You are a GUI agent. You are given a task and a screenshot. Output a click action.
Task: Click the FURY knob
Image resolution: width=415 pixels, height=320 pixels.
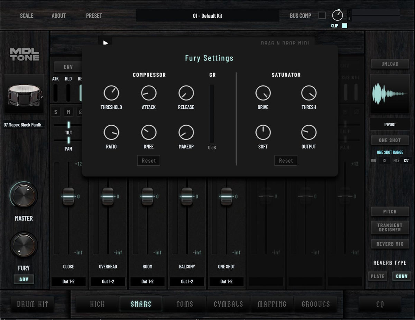click(x=24, y=245)
